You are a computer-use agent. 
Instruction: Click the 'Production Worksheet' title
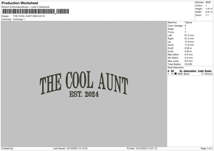pyautogui.click(x=20, y=3)
